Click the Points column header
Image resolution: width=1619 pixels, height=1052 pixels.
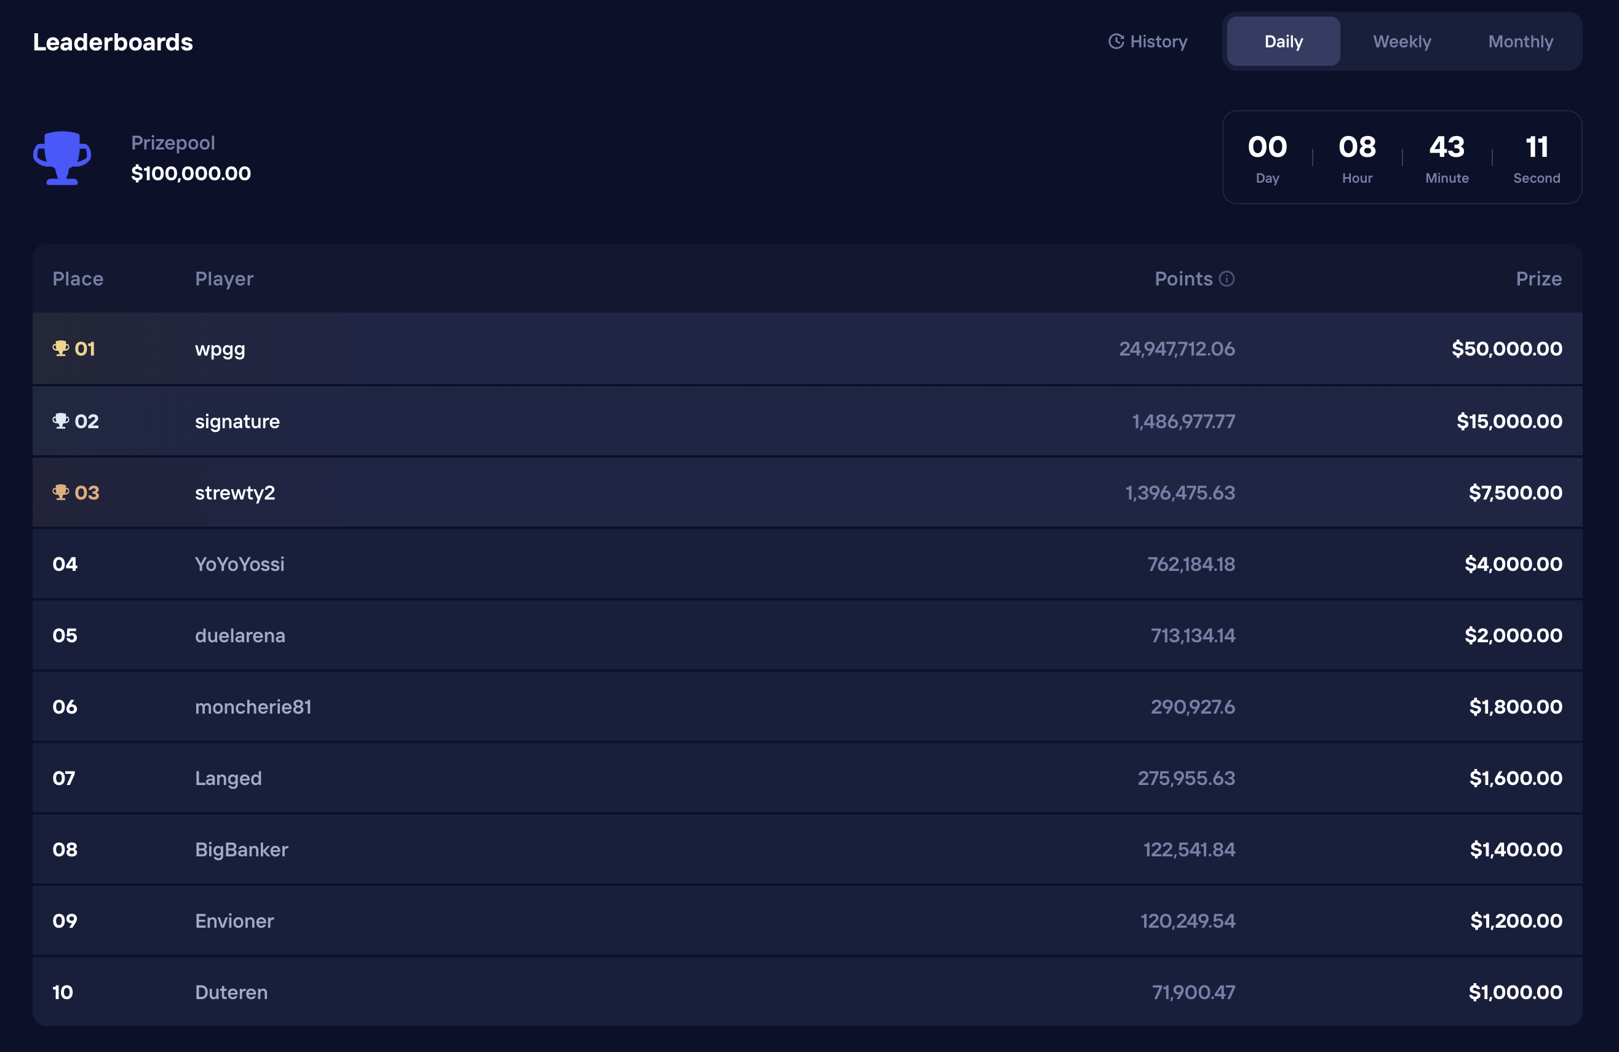pyautogui.click(x=1183, y=279)
